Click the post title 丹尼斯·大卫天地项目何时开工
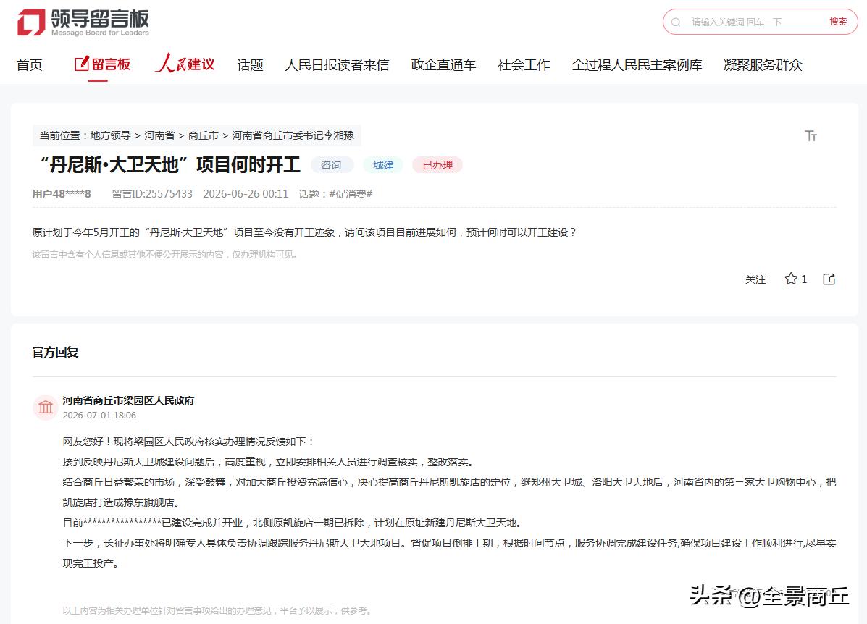The image size is (867, 624). click(x=169, y=165)
